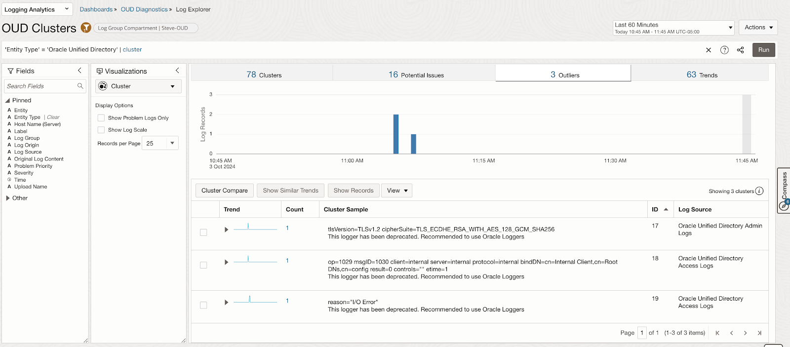Toggle Show Log Scale checkbox

point(101,130)
